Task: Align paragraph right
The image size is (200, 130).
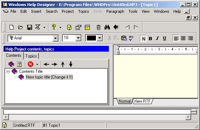Action: (x=190, y=38)
